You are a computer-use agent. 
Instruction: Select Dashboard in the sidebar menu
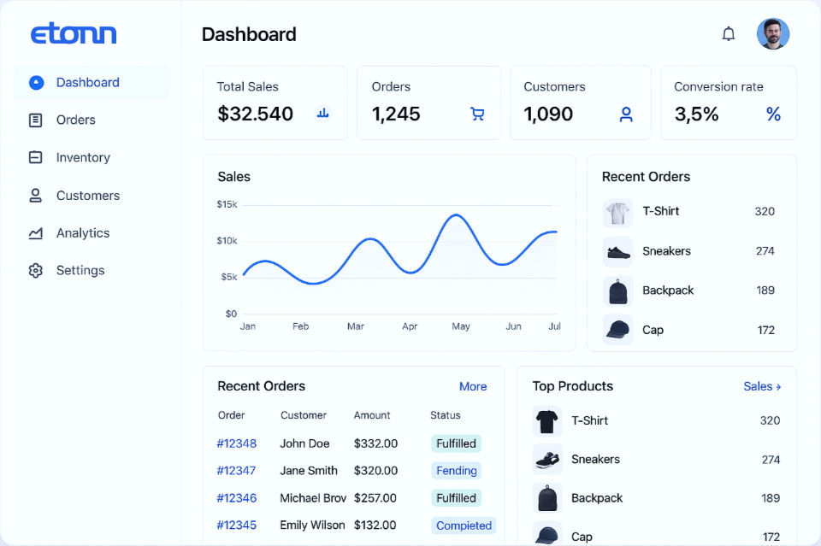[92, 83]
